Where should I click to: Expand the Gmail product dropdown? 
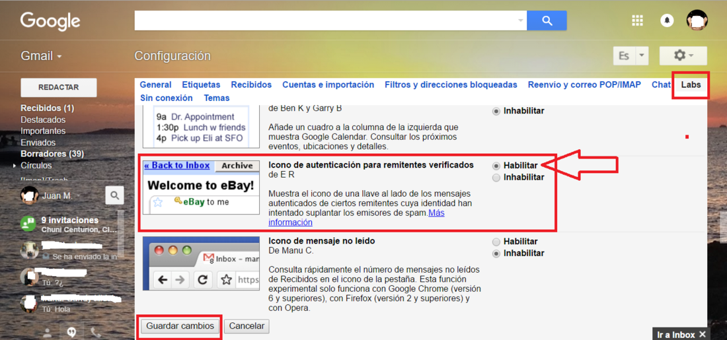pos(41,56)
